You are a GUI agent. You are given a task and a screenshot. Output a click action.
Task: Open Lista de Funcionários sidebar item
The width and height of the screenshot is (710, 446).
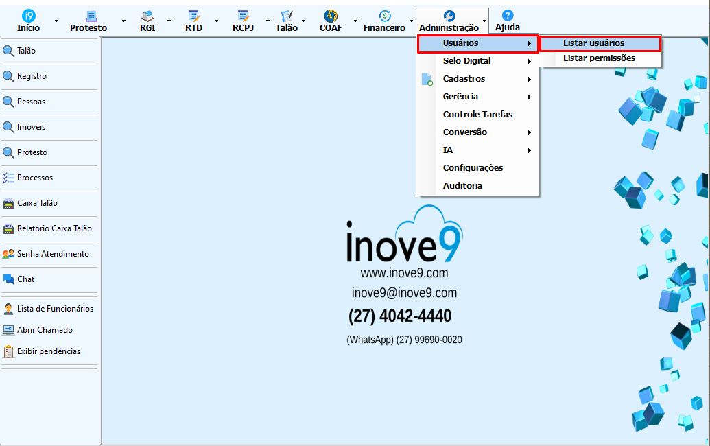coord(55,309)
